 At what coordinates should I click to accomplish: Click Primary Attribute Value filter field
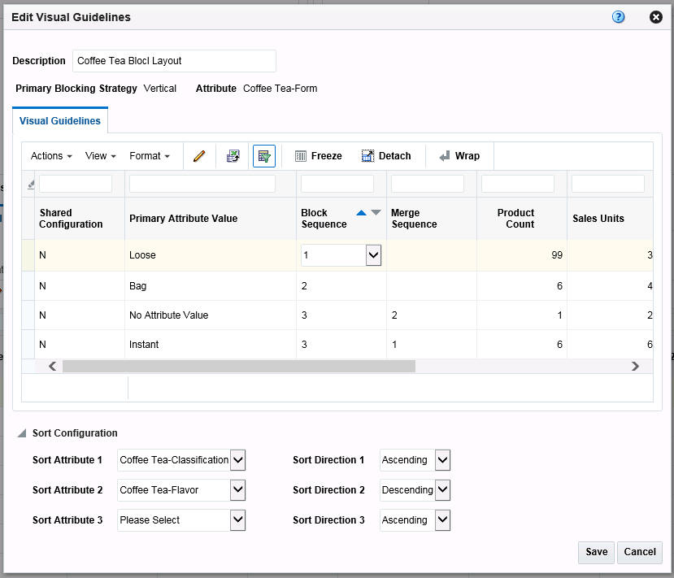202,184
